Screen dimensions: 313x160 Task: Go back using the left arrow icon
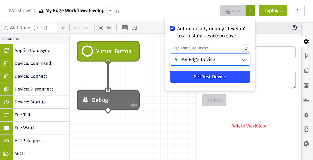pyautogui.click(x=63, y=28)
